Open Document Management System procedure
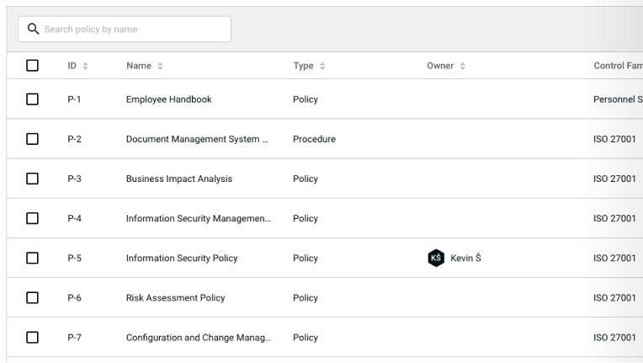 click(x=197, y=139)
